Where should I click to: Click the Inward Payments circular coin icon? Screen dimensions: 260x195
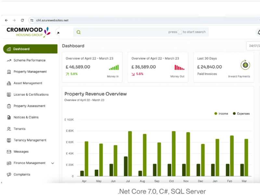(245, 65)
